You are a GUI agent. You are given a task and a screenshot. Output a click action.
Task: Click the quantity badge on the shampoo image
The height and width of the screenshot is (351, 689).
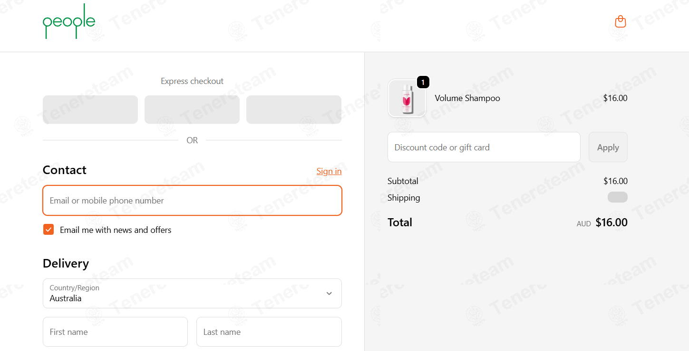tap(423, 82)
